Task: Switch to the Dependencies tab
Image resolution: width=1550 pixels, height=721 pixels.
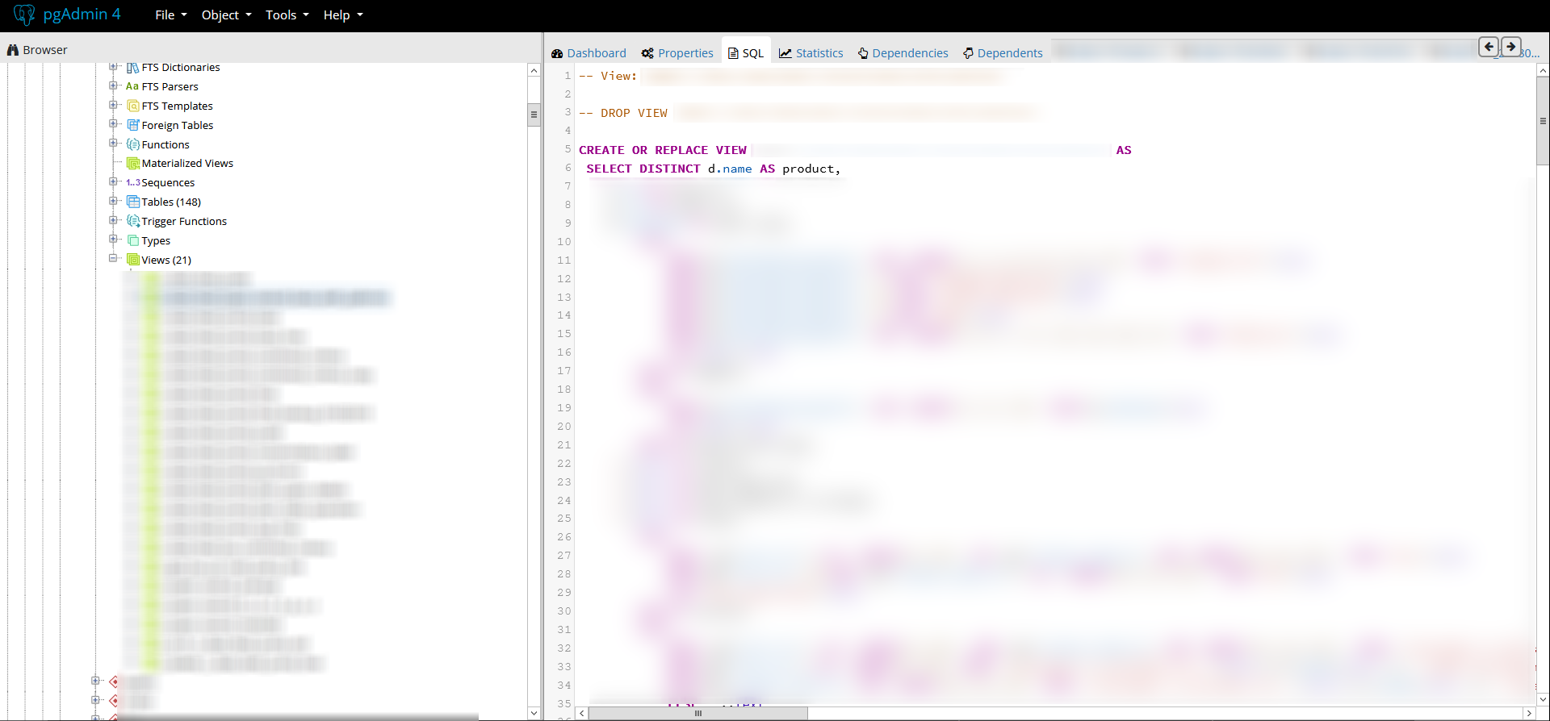Action: click(903, 53)
